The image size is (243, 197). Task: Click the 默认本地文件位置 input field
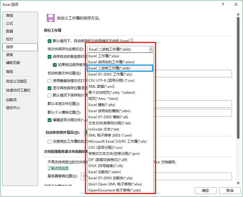[x=193, y=104]
